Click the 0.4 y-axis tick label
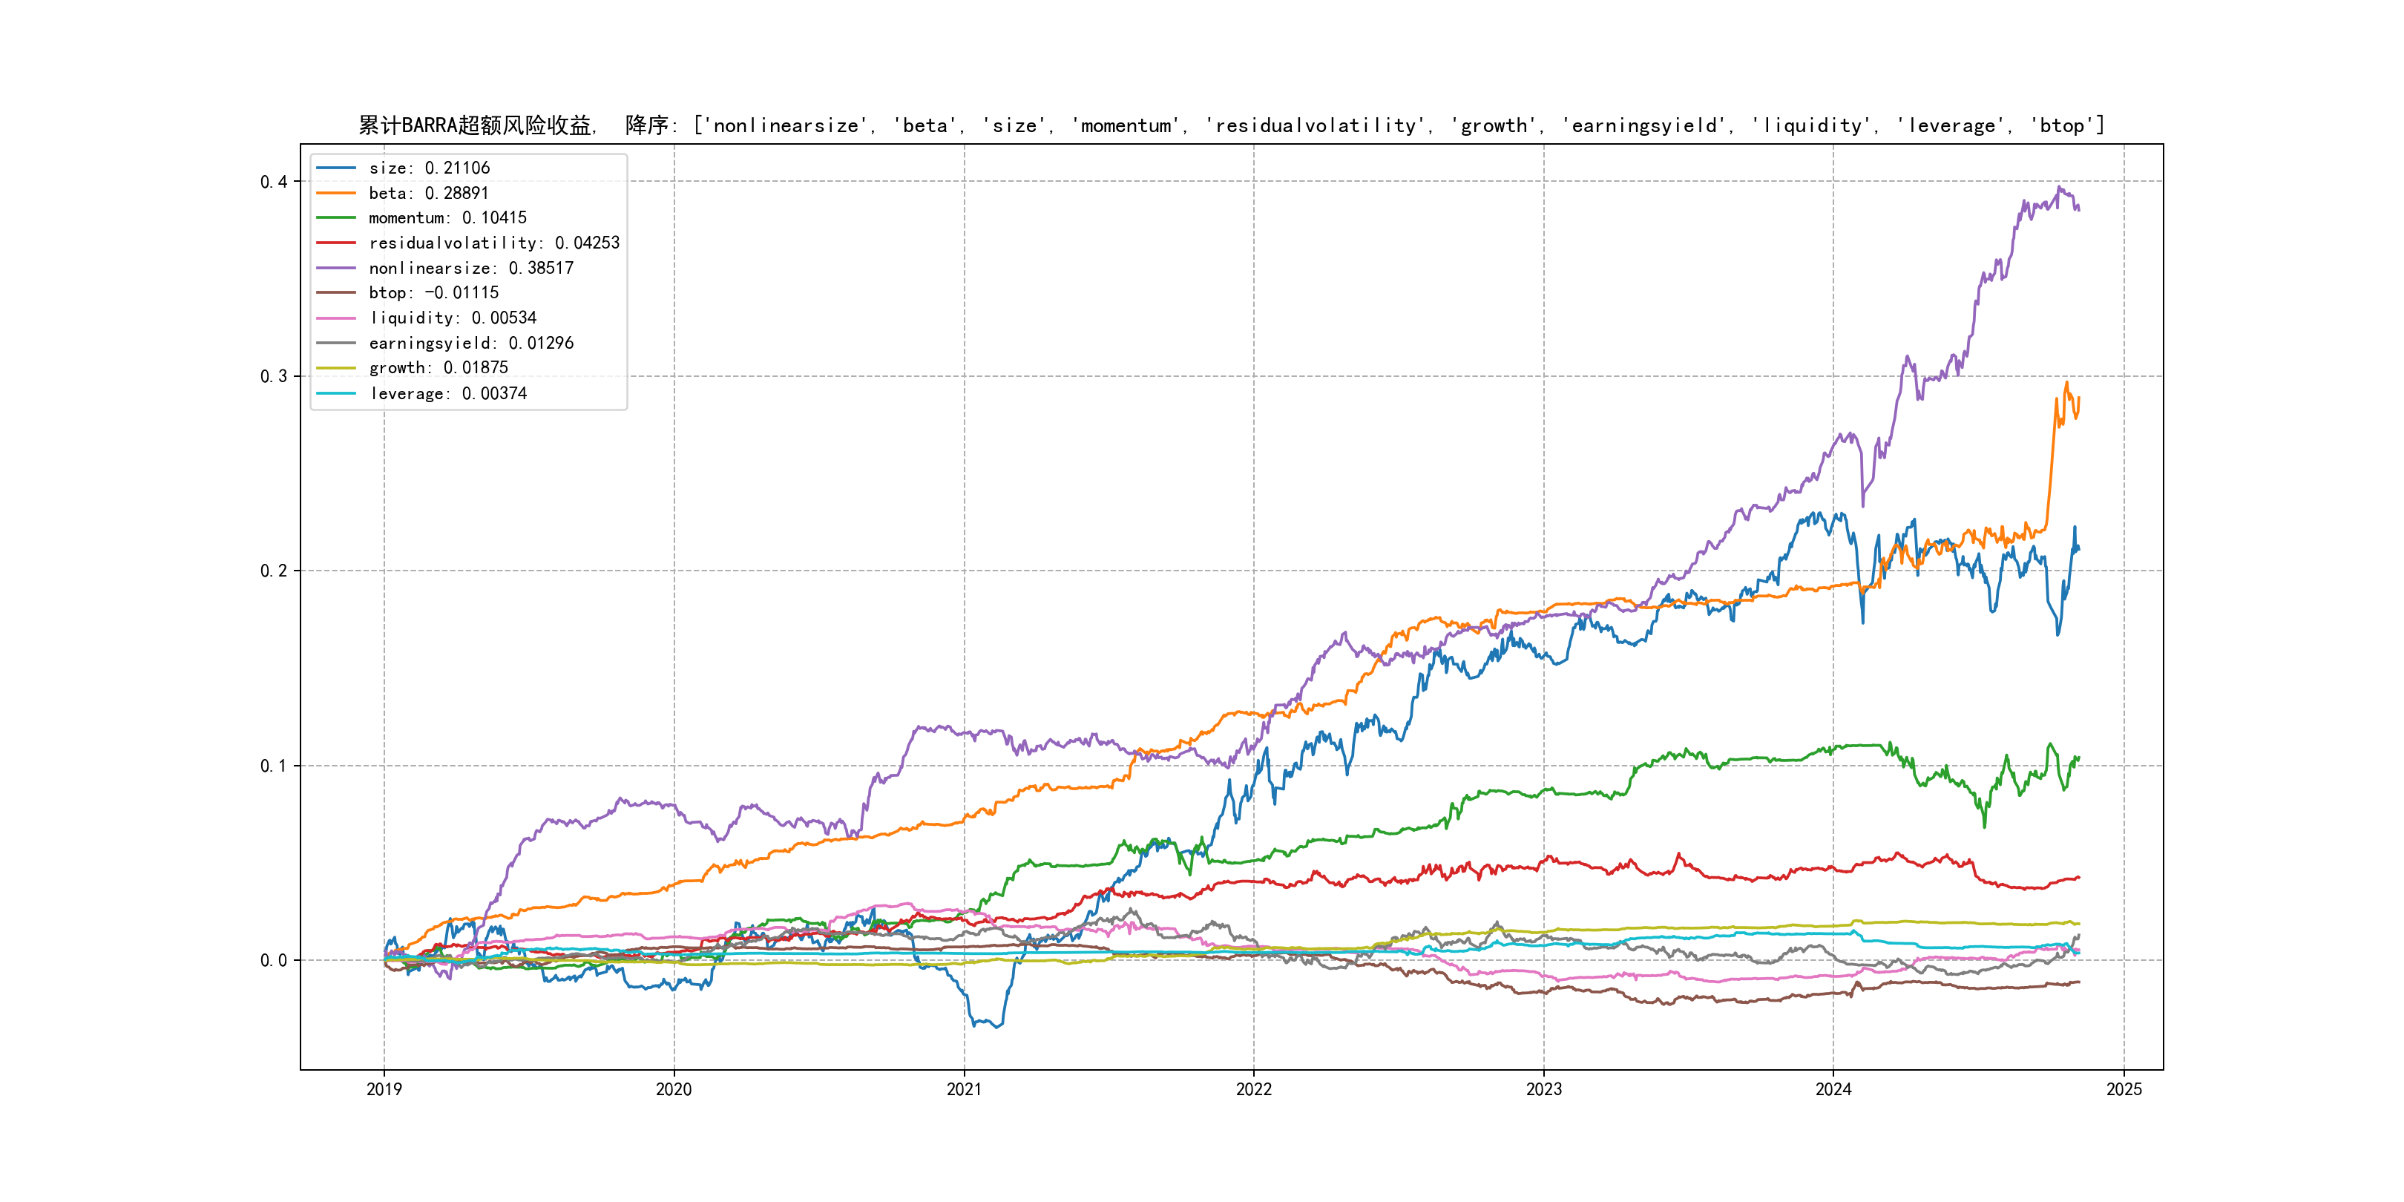This screenshot has width=2404, height=1202. [x=274, y=182]
